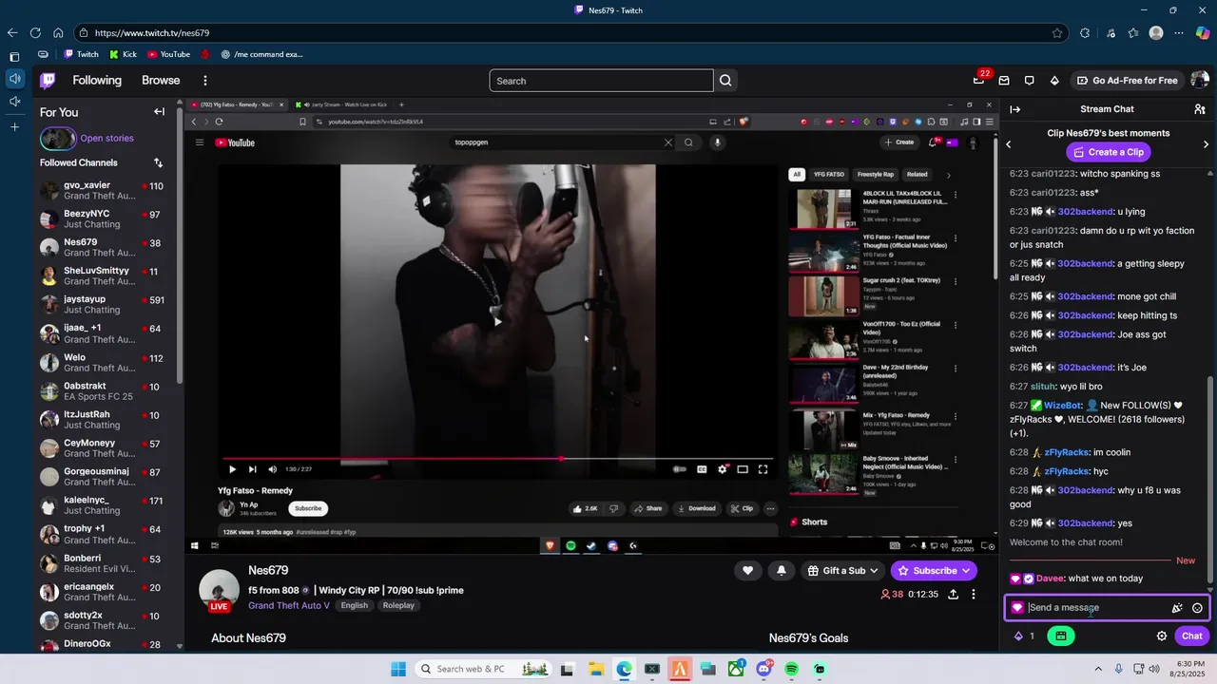
Task: Open the channel points green reward button
Action: point(1061,636)
